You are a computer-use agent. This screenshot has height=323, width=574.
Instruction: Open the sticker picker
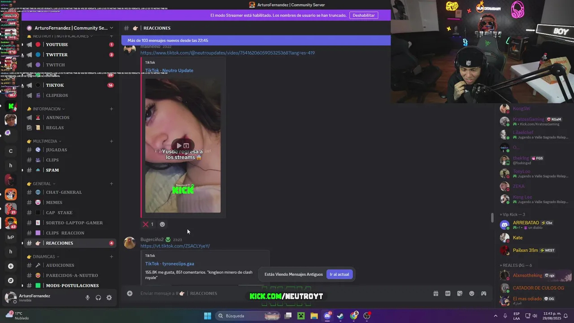click(460, 293)
